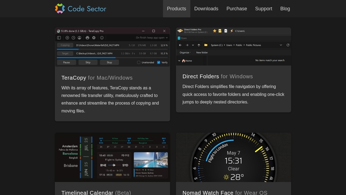The image size is (346, 195).
Task: Click the Forward arrow in the Open dialog
Action: [187, 45]
